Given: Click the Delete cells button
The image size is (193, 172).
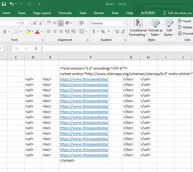Looking at the screenshot, I should 185,27.
